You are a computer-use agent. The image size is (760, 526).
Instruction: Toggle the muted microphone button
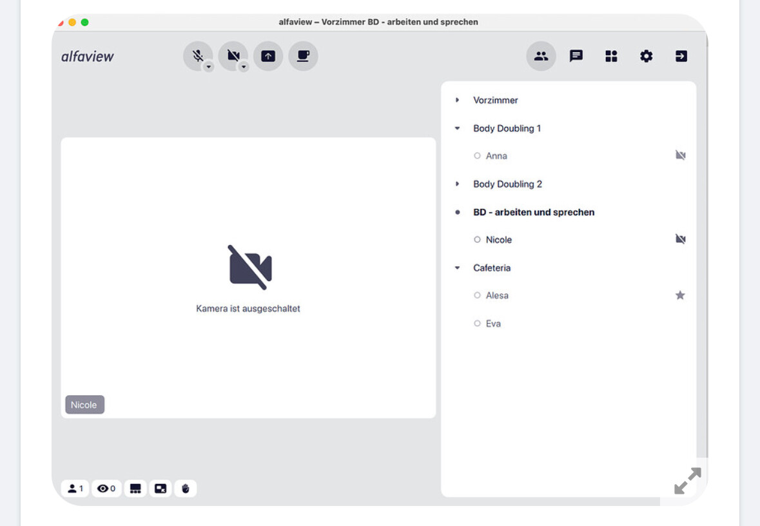click(x=197, y=55)
